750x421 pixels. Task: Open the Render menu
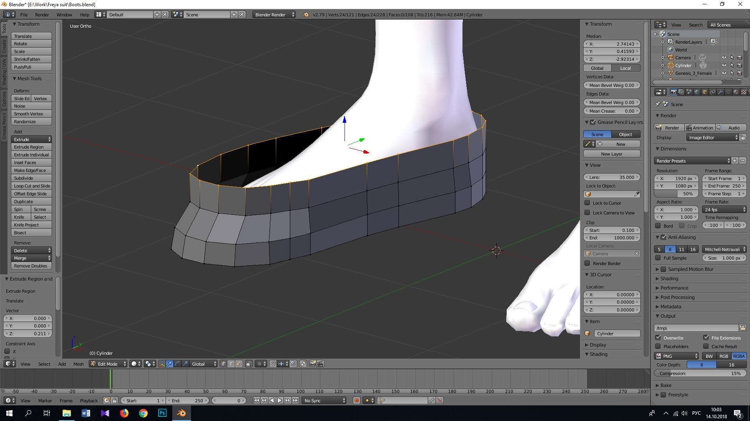coord(42,14)
